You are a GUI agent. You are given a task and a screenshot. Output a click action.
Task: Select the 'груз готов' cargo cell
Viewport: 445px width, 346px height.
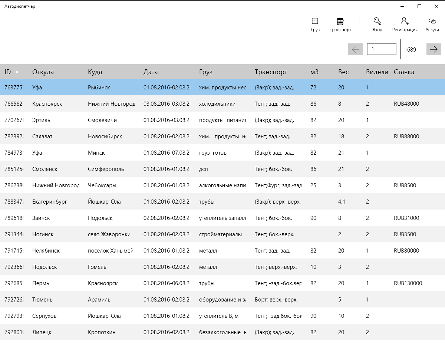pos(213,153)
